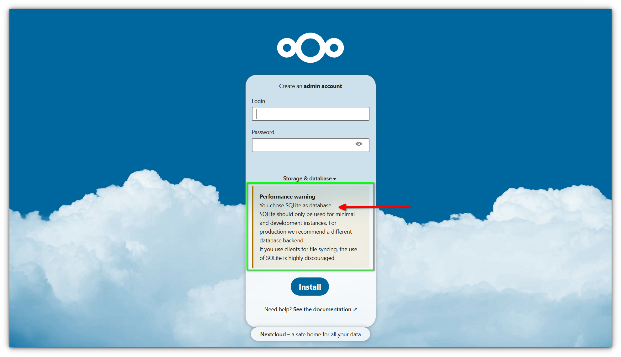This screenshot has width=621, height=357.
Task: Click the Login field label
Action: pos(258,101)
